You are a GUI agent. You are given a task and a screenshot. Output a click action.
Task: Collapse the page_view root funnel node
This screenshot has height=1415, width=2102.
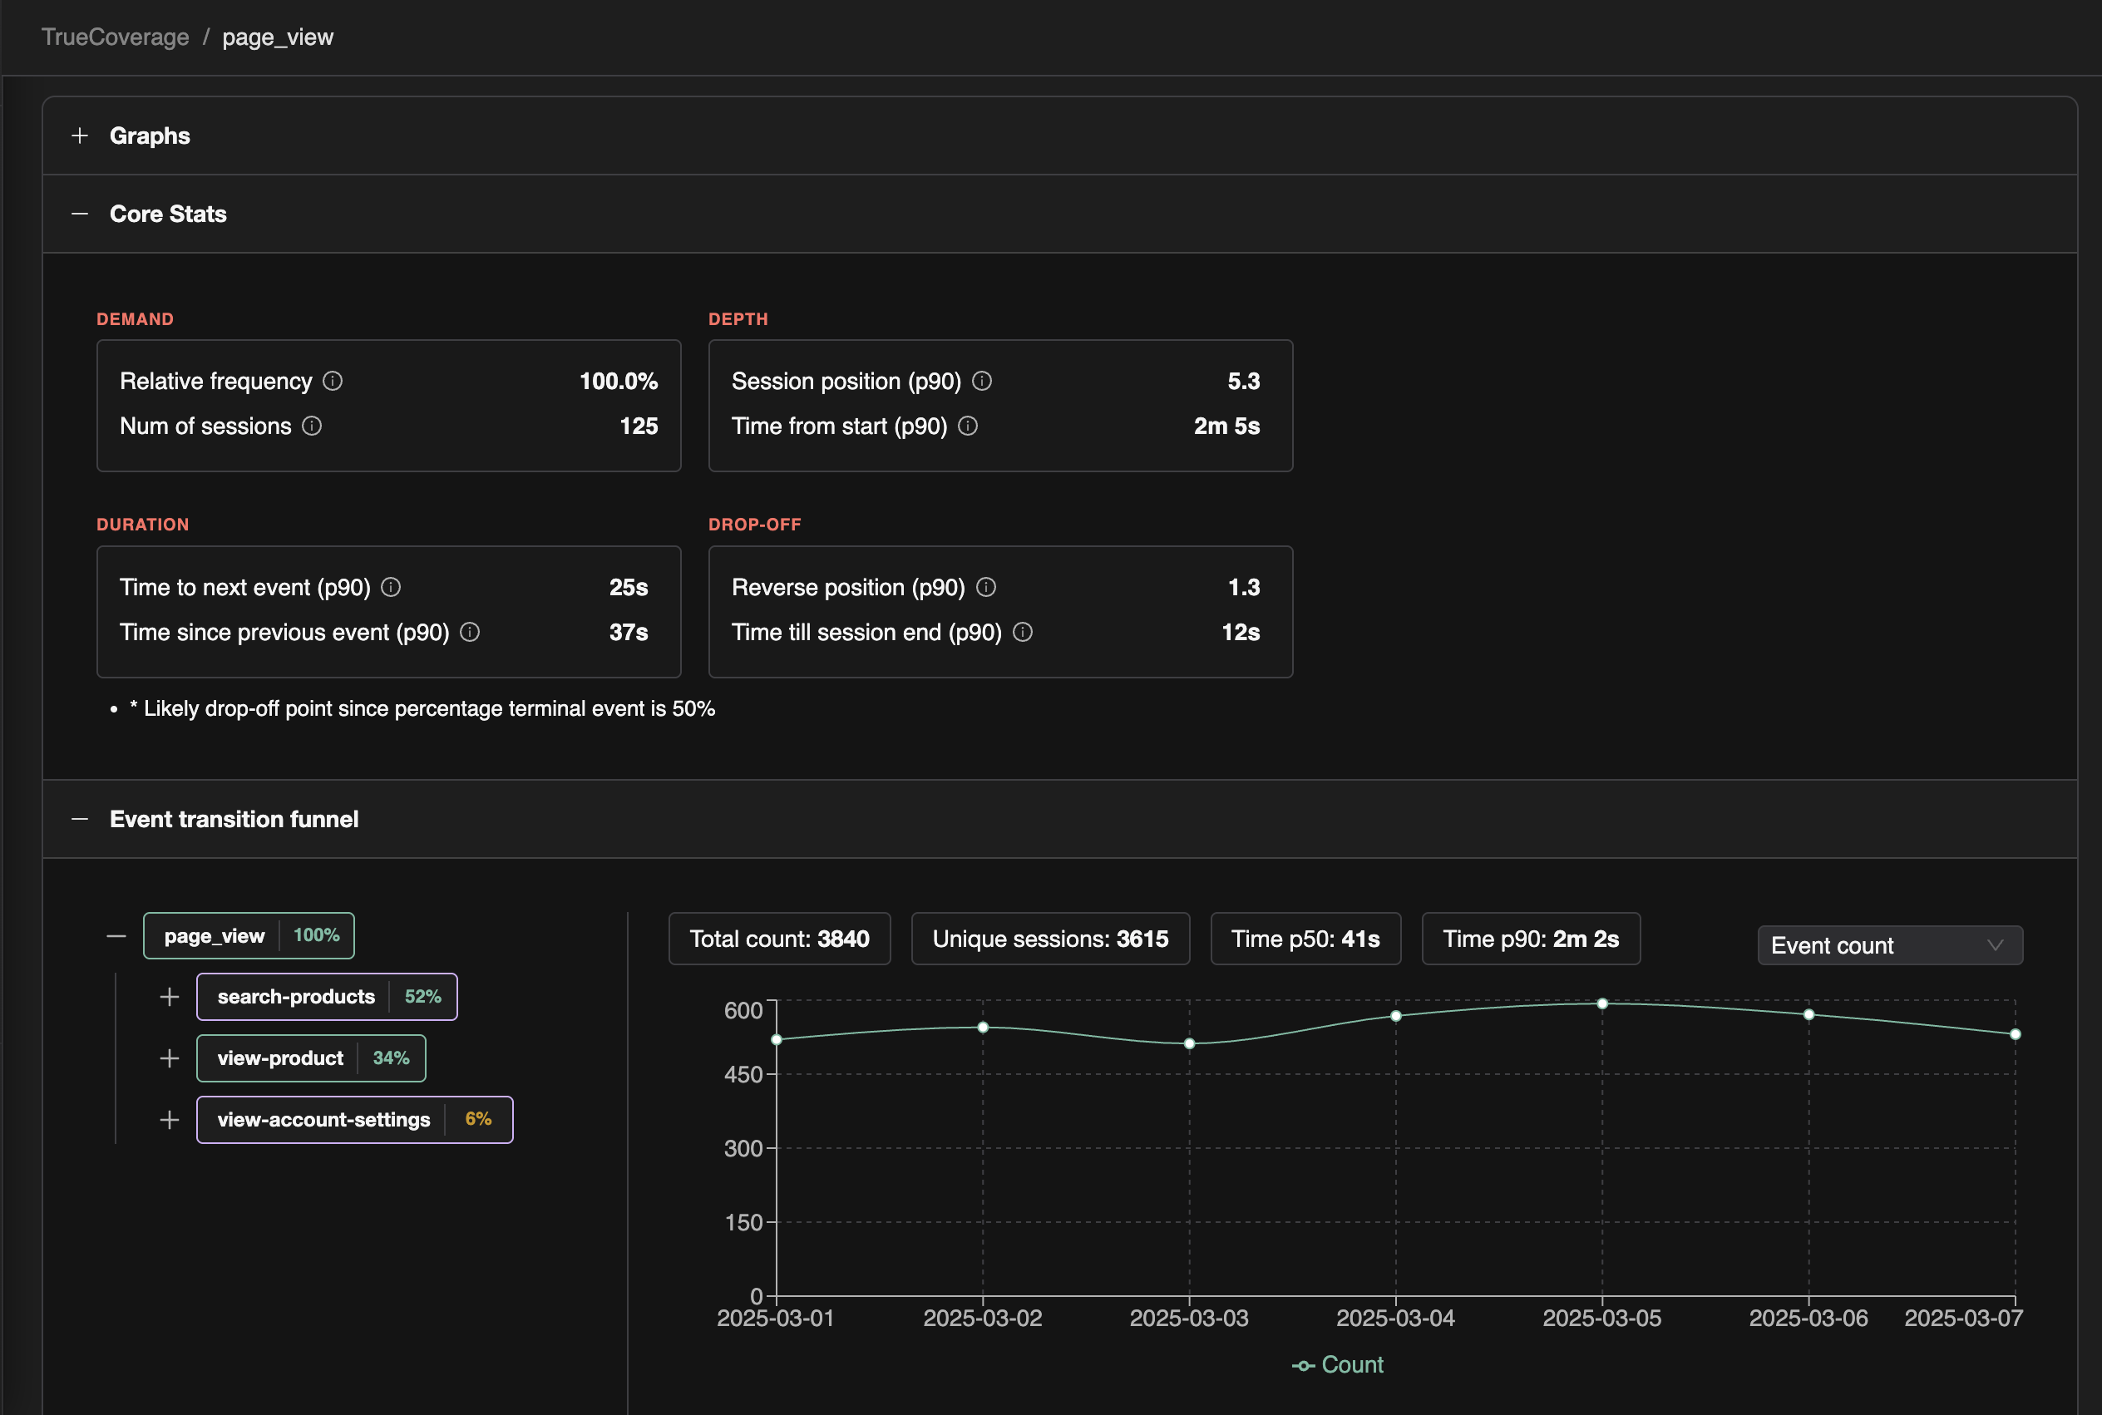click(116, 936)
